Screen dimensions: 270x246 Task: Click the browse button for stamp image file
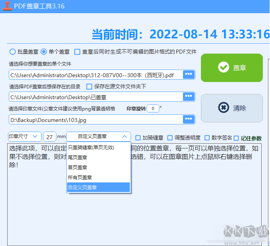click(189, 119)
